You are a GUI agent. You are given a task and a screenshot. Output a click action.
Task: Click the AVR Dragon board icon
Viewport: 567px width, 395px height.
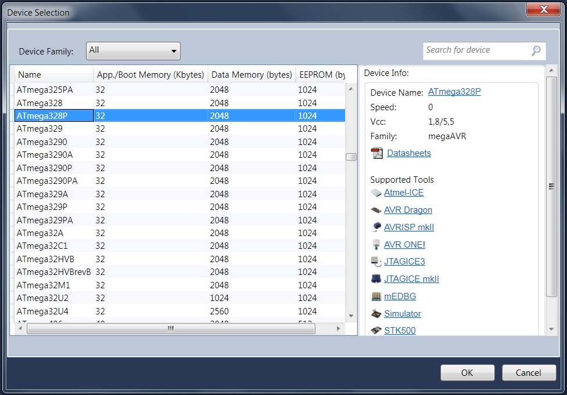pyautogui.click(x=376, y=210)
